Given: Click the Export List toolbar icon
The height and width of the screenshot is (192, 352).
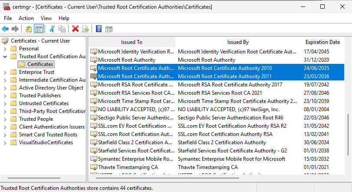Looking at the screenshot, I should (86, 29).
